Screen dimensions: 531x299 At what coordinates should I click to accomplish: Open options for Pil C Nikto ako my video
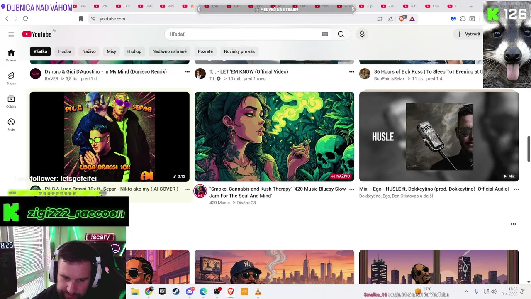click(187, 189)
